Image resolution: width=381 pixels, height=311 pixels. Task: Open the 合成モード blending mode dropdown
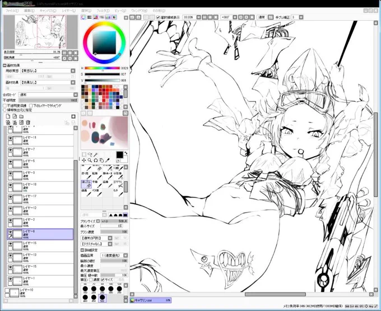tap(76, 95)
